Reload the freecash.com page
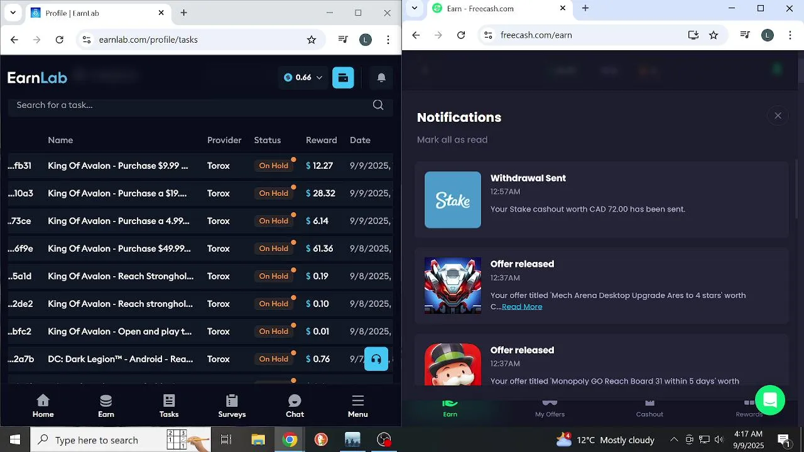The height and width of the screenshot is (452, 804). click(461, 35)
